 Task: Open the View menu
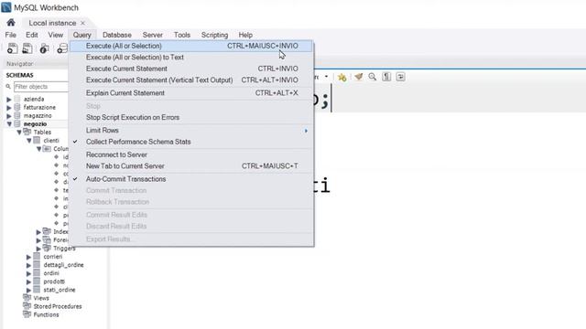pos(55,35)
